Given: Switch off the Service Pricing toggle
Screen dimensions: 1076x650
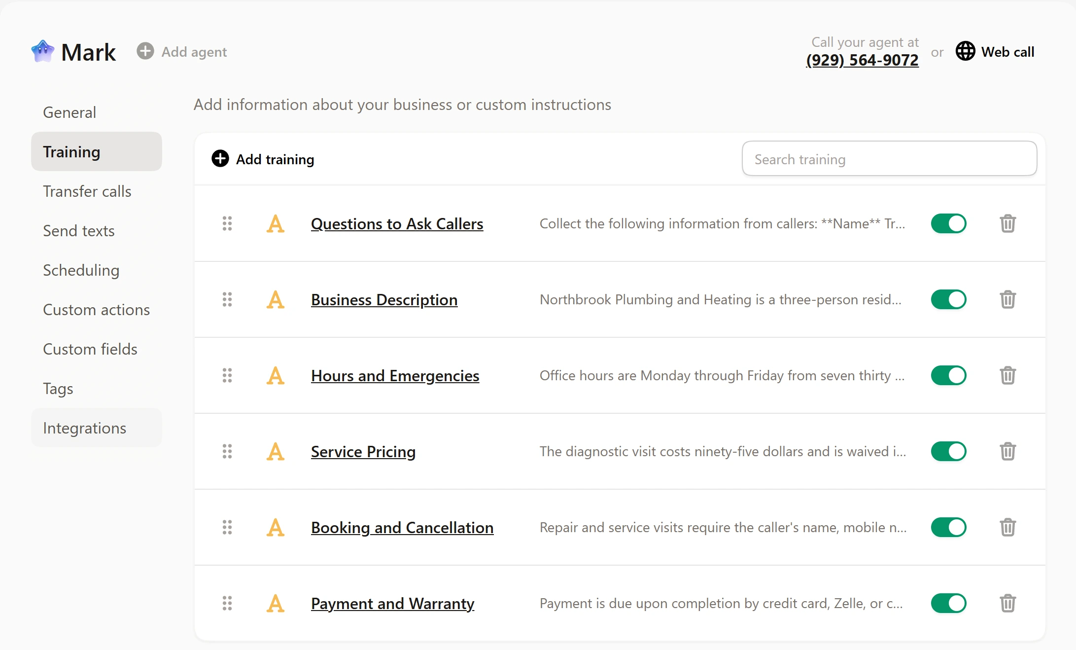Looking at the screenshot, I should (x=948, y=451).
